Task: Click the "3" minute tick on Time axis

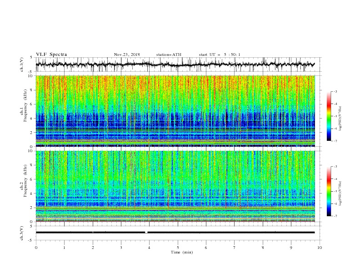Action: point(121,248)
